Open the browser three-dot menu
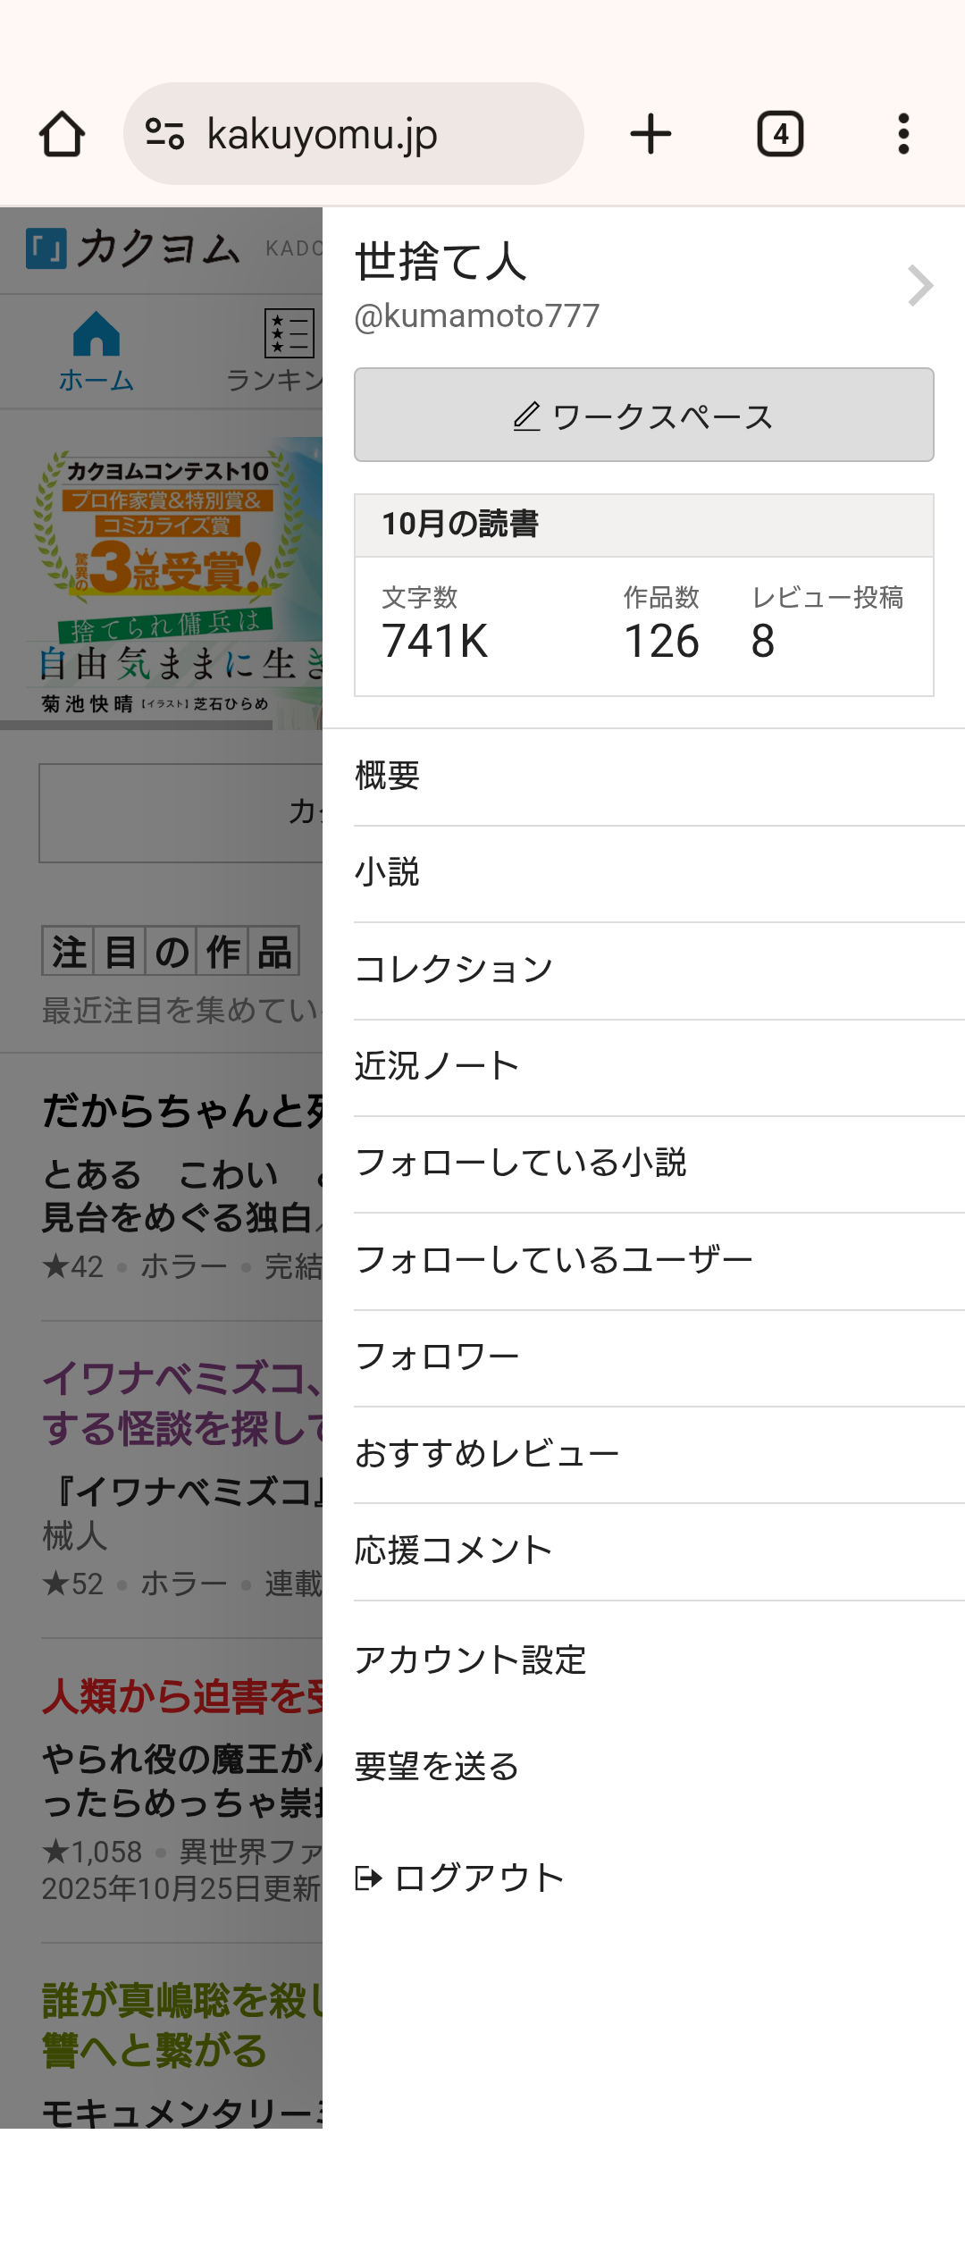 [x=903, y=134]
